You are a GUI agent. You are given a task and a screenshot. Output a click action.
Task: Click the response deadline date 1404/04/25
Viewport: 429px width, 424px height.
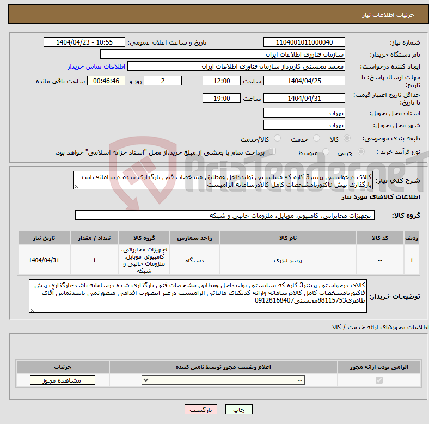304,81
